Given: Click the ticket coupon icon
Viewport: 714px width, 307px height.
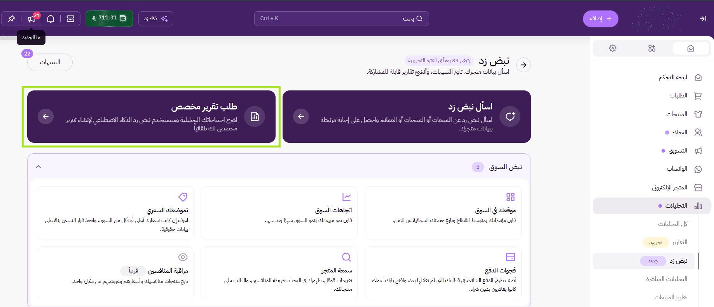Looking at the screenshot, I should coord(70,19).
